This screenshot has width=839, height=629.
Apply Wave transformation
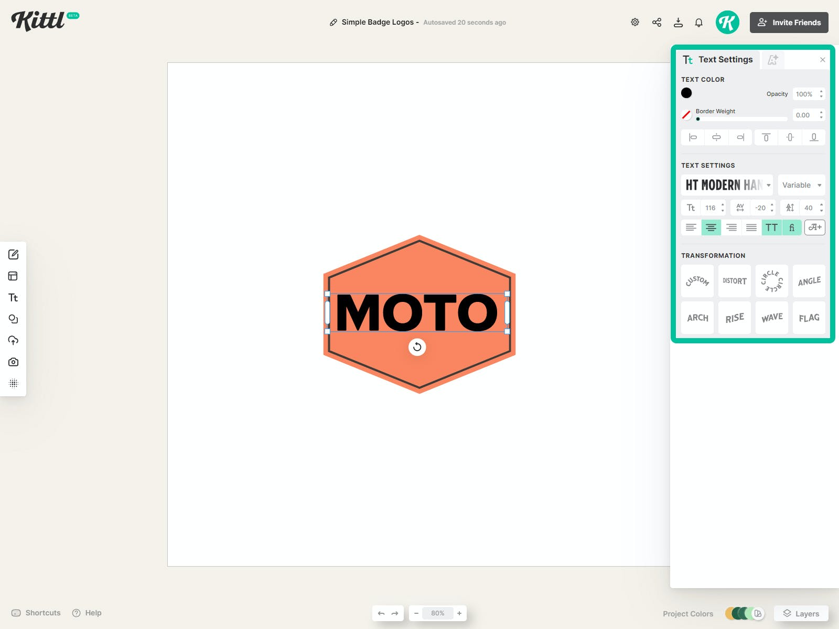772,318
